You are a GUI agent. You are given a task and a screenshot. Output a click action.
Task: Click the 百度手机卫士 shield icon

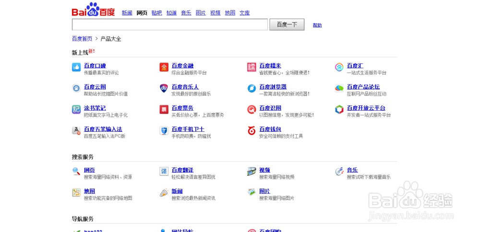(x=164, y=130)
